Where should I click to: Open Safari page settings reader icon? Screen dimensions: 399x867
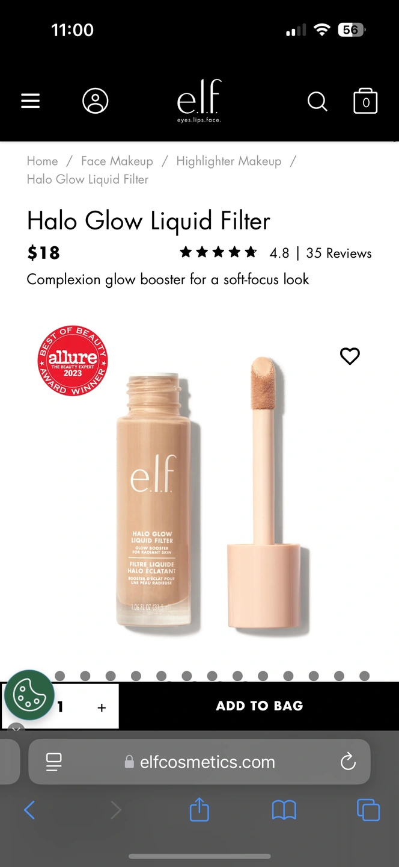54,762
